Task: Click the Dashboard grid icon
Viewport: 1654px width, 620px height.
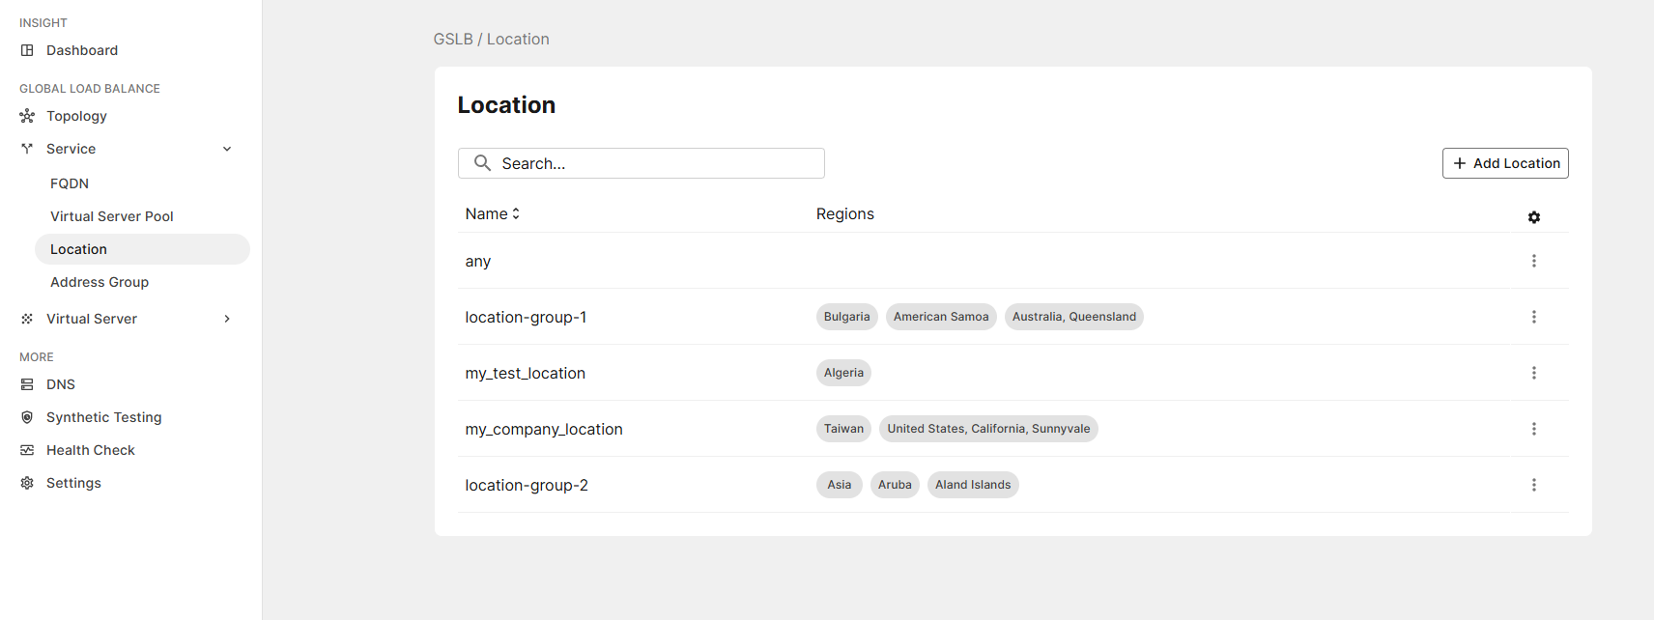Action: [27, 50]
